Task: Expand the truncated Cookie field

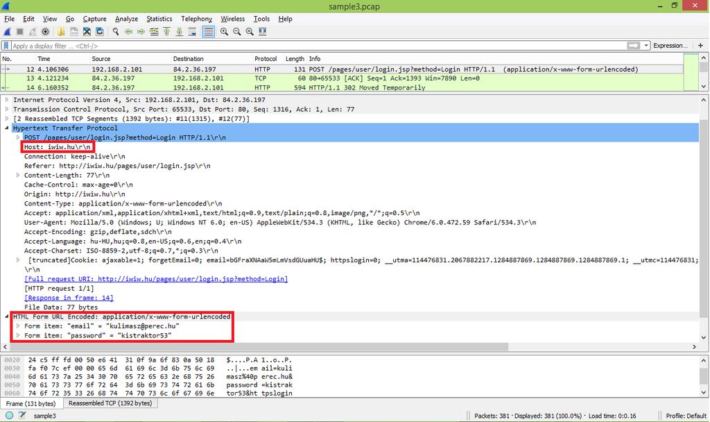Action: click(18, 260)
